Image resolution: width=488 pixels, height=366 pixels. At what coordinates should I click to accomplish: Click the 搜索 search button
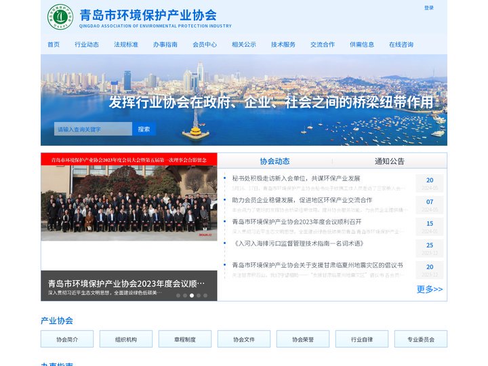(x=144, y=129)
